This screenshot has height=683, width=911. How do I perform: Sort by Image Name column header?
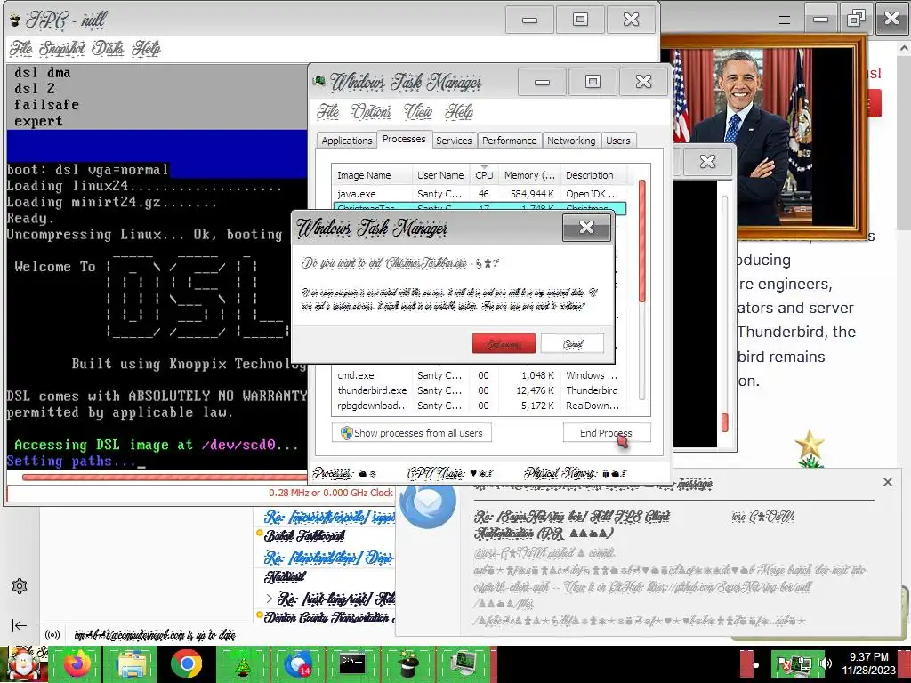coord(372,175)
